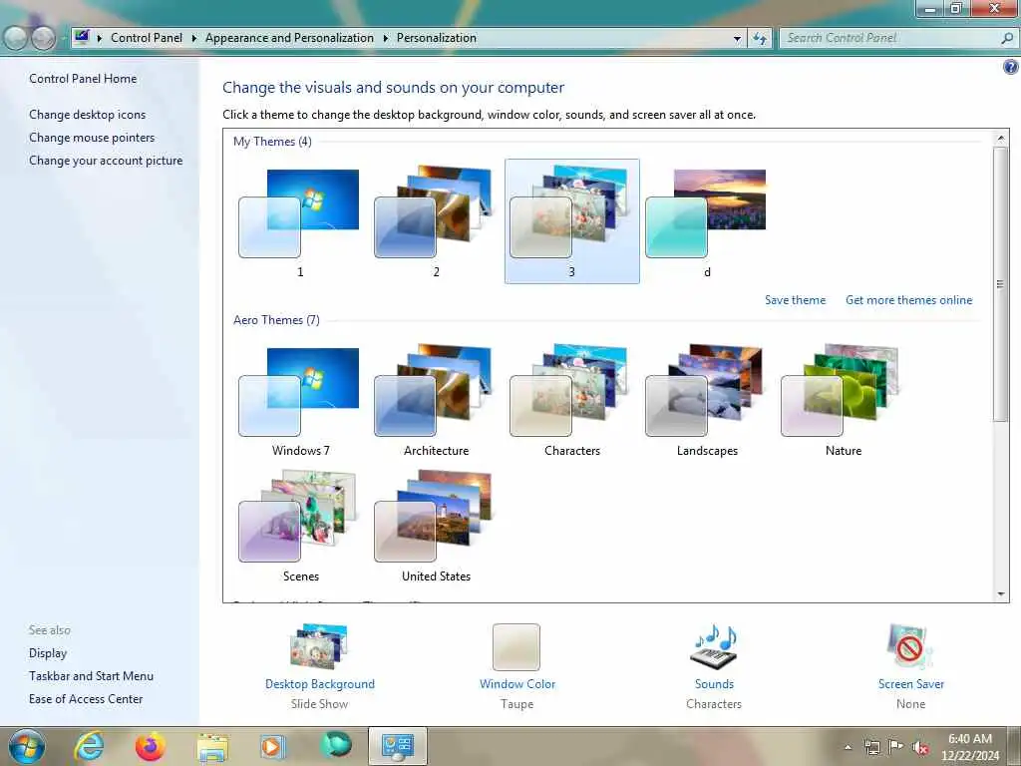1021x766 pixels.
Task: Open Ease of Access Center link
Action: point(86,699)
